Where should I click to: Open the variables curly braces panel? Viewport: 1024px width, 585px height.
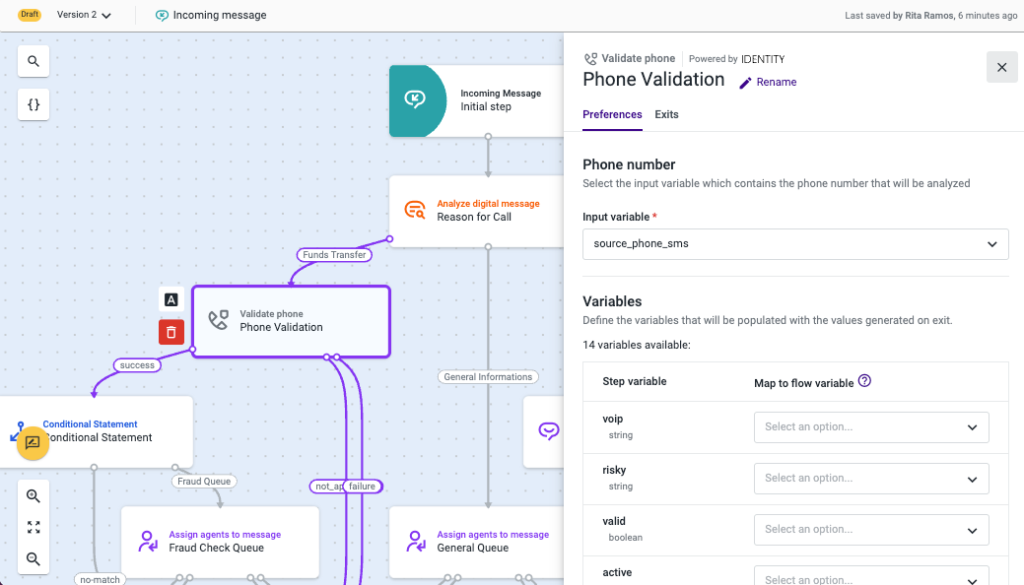pyautogui.click(x=34, y=104)
